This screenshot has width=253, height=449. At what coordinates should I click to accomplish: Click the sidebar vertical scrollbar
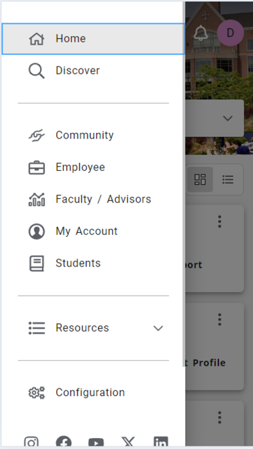[184, 183]
